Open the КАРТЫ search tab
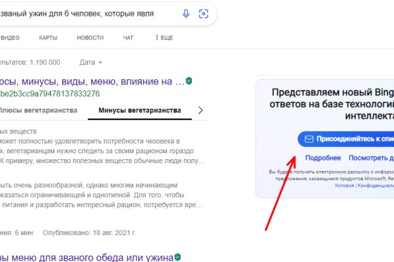This screenshot has width=394, height=262. pyautogui.click(x=48, y=38)
